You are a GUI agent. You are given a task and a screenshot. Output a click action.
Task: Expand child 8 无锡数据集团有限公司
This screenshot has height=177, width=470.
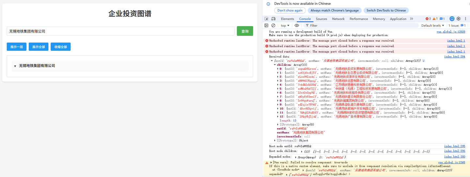278,101
